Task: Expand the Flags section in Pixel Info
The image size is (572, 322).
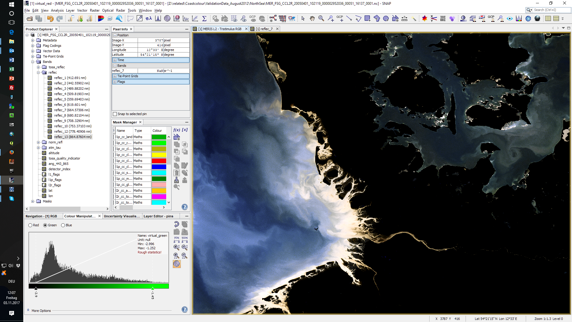Action: click(x=115, y=82)
